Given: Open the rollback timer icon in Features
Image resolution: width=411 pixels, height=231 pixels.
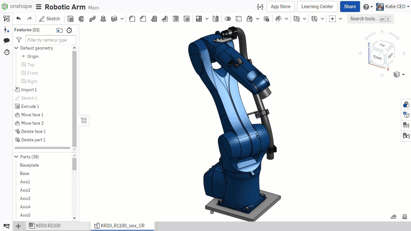Looking at the screenshot, I should (69, 30).
